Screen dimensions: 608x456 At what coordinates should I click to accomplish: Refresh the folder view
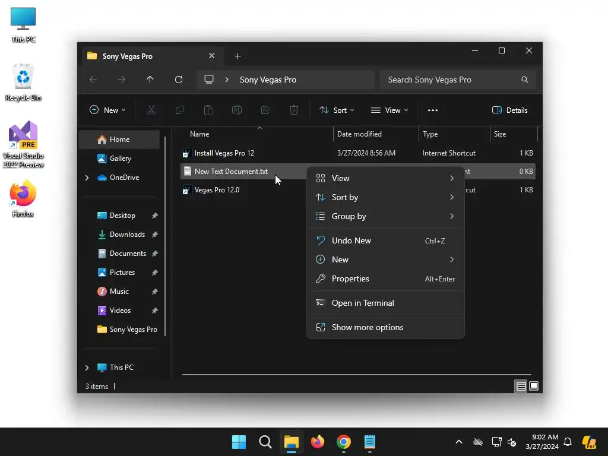[179, 80]
